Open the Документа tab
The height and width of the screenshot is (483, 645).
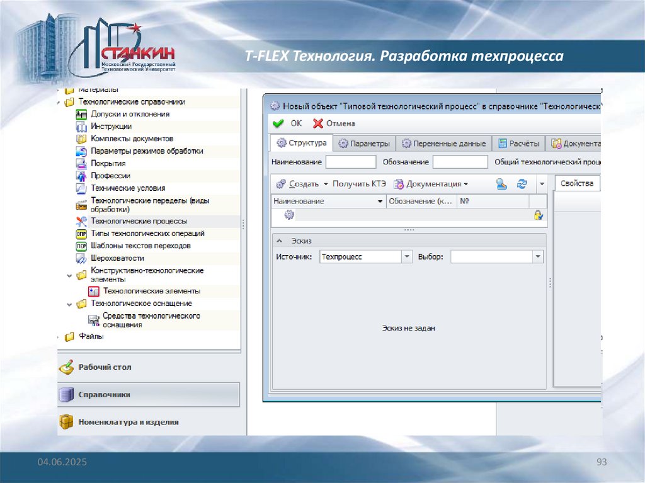pyautogui.click(x=574, y=144)
